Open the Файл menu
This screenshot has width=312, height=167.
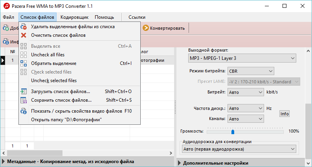click(8, 17)
